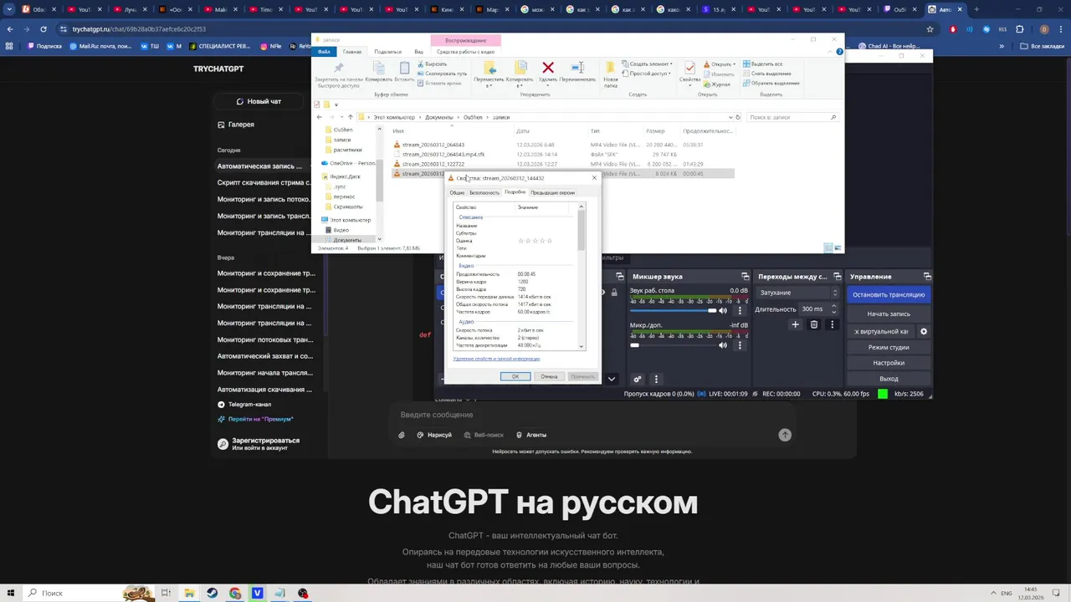The width and height of the screenshot is (1071, 602).
Task: Click the Move to icon in ribbon
Action: (489, 68)
